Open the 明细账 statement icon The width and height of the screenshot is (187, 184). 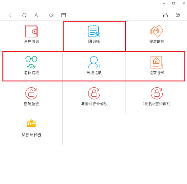[94, 31]
